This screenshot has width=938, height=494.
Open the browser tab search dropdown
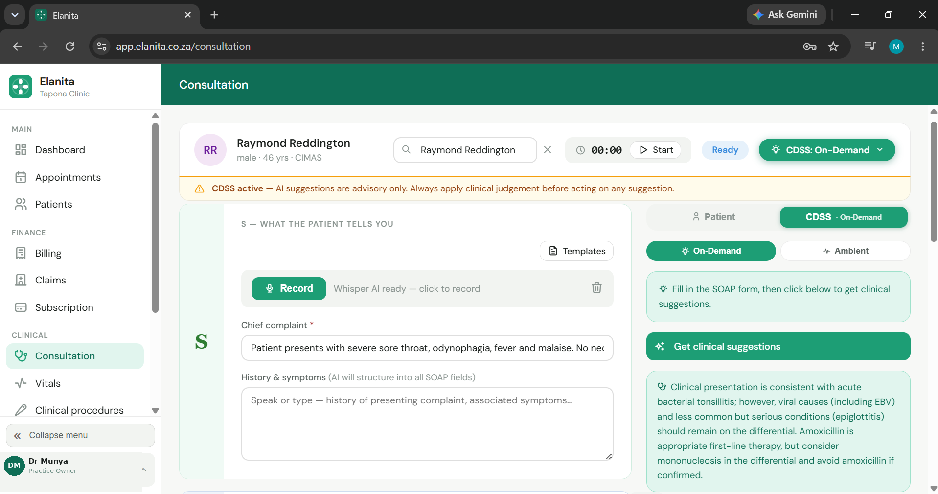tap(15, 15)
